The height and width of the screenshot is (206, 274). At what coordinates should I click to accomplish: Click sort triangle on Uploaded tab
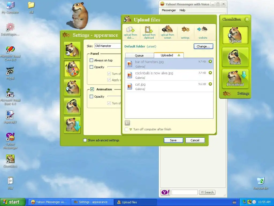click(x=179, y=55)
